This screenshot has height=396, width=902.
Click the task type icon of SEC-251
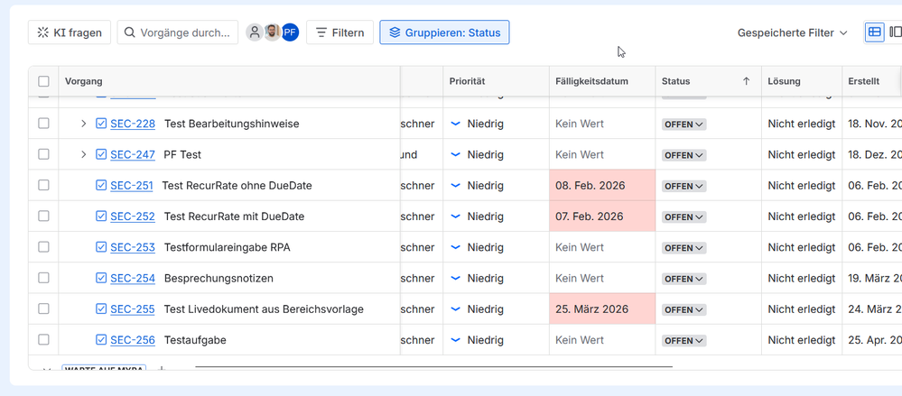(101, 185)
